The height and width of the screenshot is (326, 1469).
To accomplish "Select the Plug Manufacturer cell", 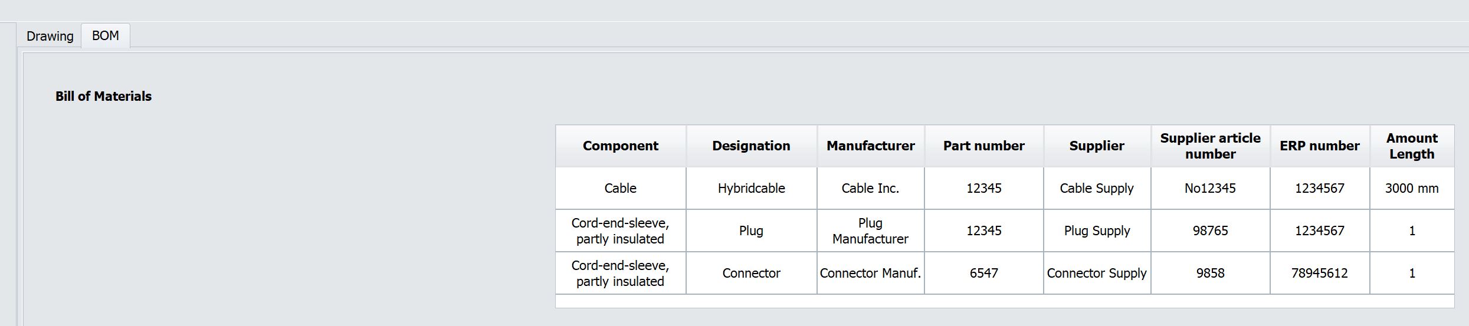I will point(870,230).
